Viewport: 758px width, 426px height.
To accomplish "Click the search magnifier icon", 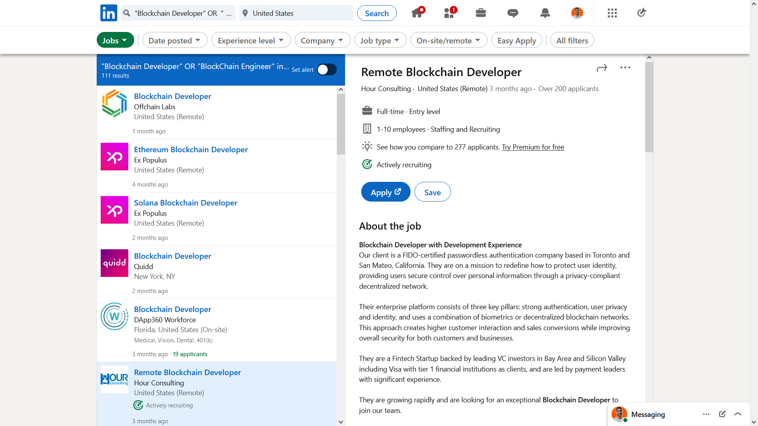I will (x=127, y=13).
